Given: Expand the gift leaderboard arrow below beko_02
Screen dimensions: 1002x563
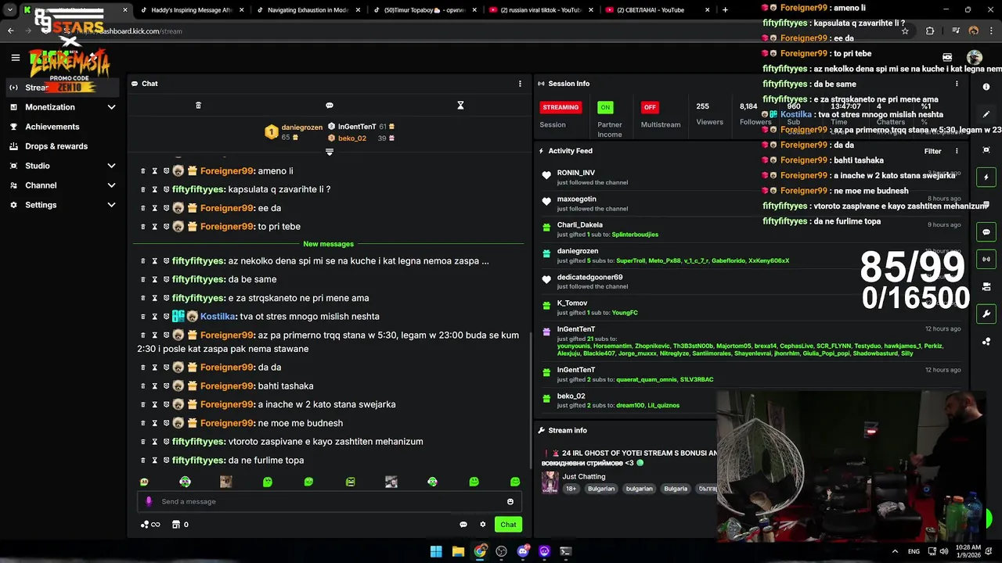Looking at the screenshot, I should [x=330, y=152].
